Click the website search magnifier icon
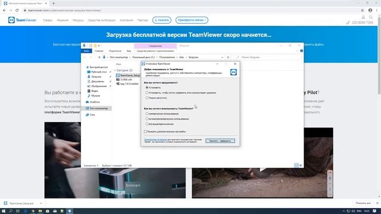381x214 pixels. point(370,17)
